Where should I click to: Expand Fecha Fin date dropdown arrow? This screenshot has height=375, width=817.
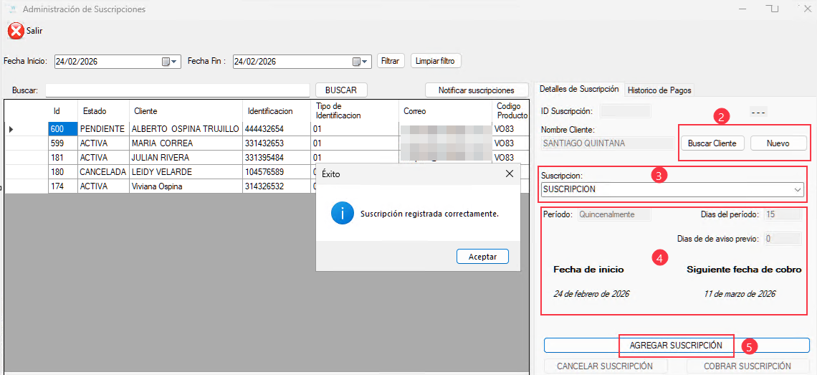(365, 62)
